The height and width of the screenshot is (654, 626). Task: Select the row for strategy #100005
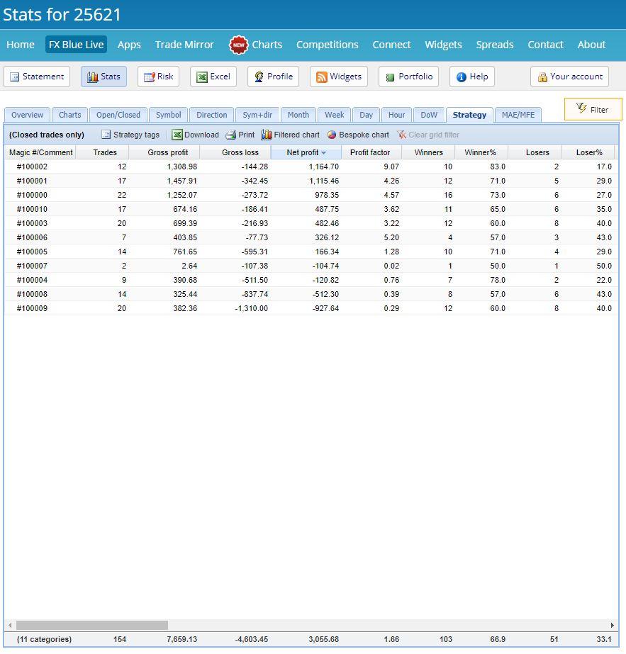(311, 252)
